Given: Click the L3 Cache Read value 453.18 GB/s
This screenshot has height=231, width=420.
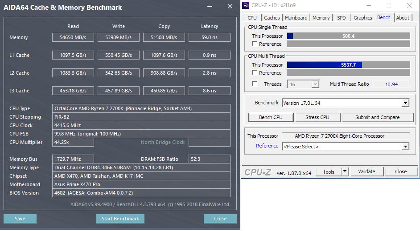Looking at the screenshot, I should (73, 91).
